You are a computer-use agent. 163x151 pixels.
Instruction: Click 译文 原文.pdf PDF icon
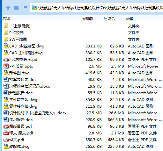(x=6, y=133)
